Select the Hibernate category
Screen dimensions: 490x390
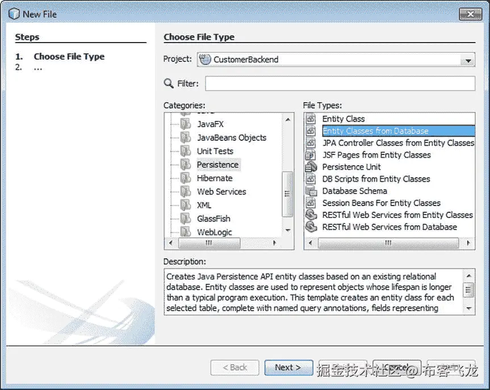(215, 178)
